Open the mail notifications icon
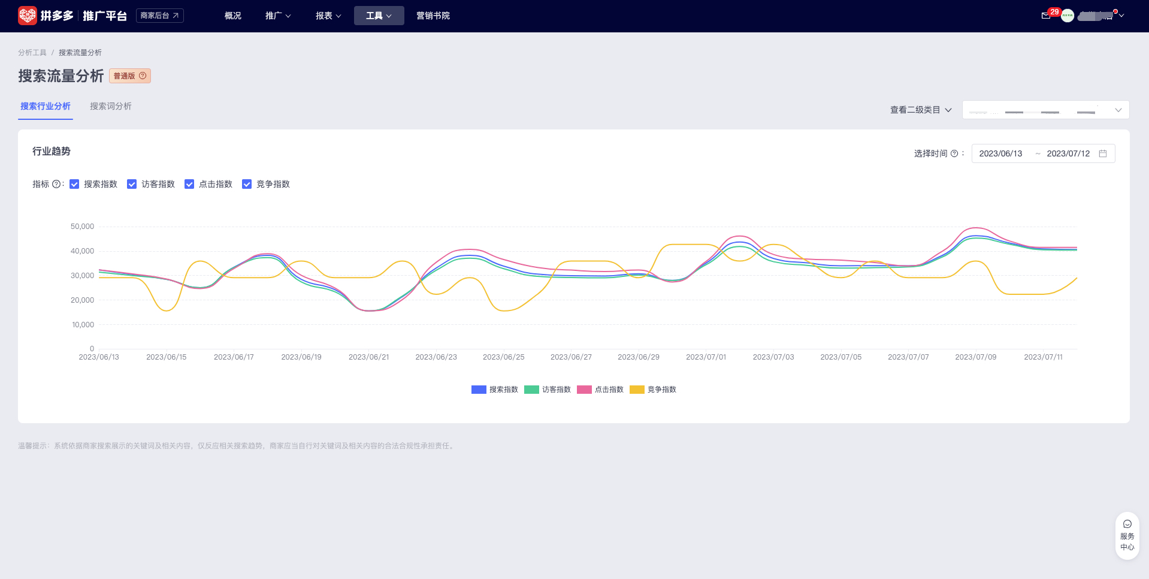The height and width of the screenshot is (579, 1149). coord(1046,16)
